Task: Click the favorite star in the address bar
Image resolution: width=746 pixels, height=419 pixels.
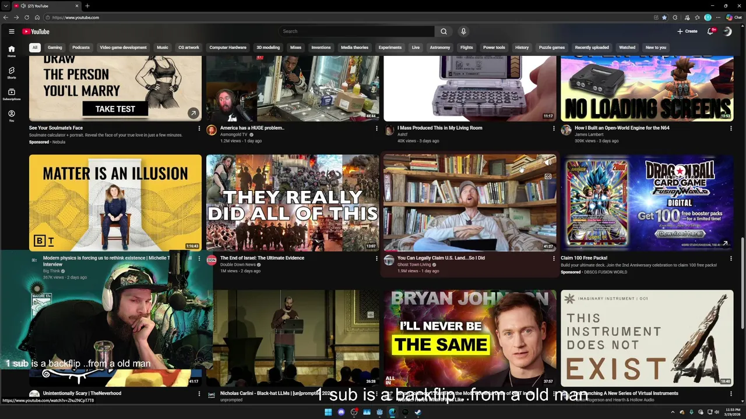Action: pyautogui.click(x=664, y=17)
